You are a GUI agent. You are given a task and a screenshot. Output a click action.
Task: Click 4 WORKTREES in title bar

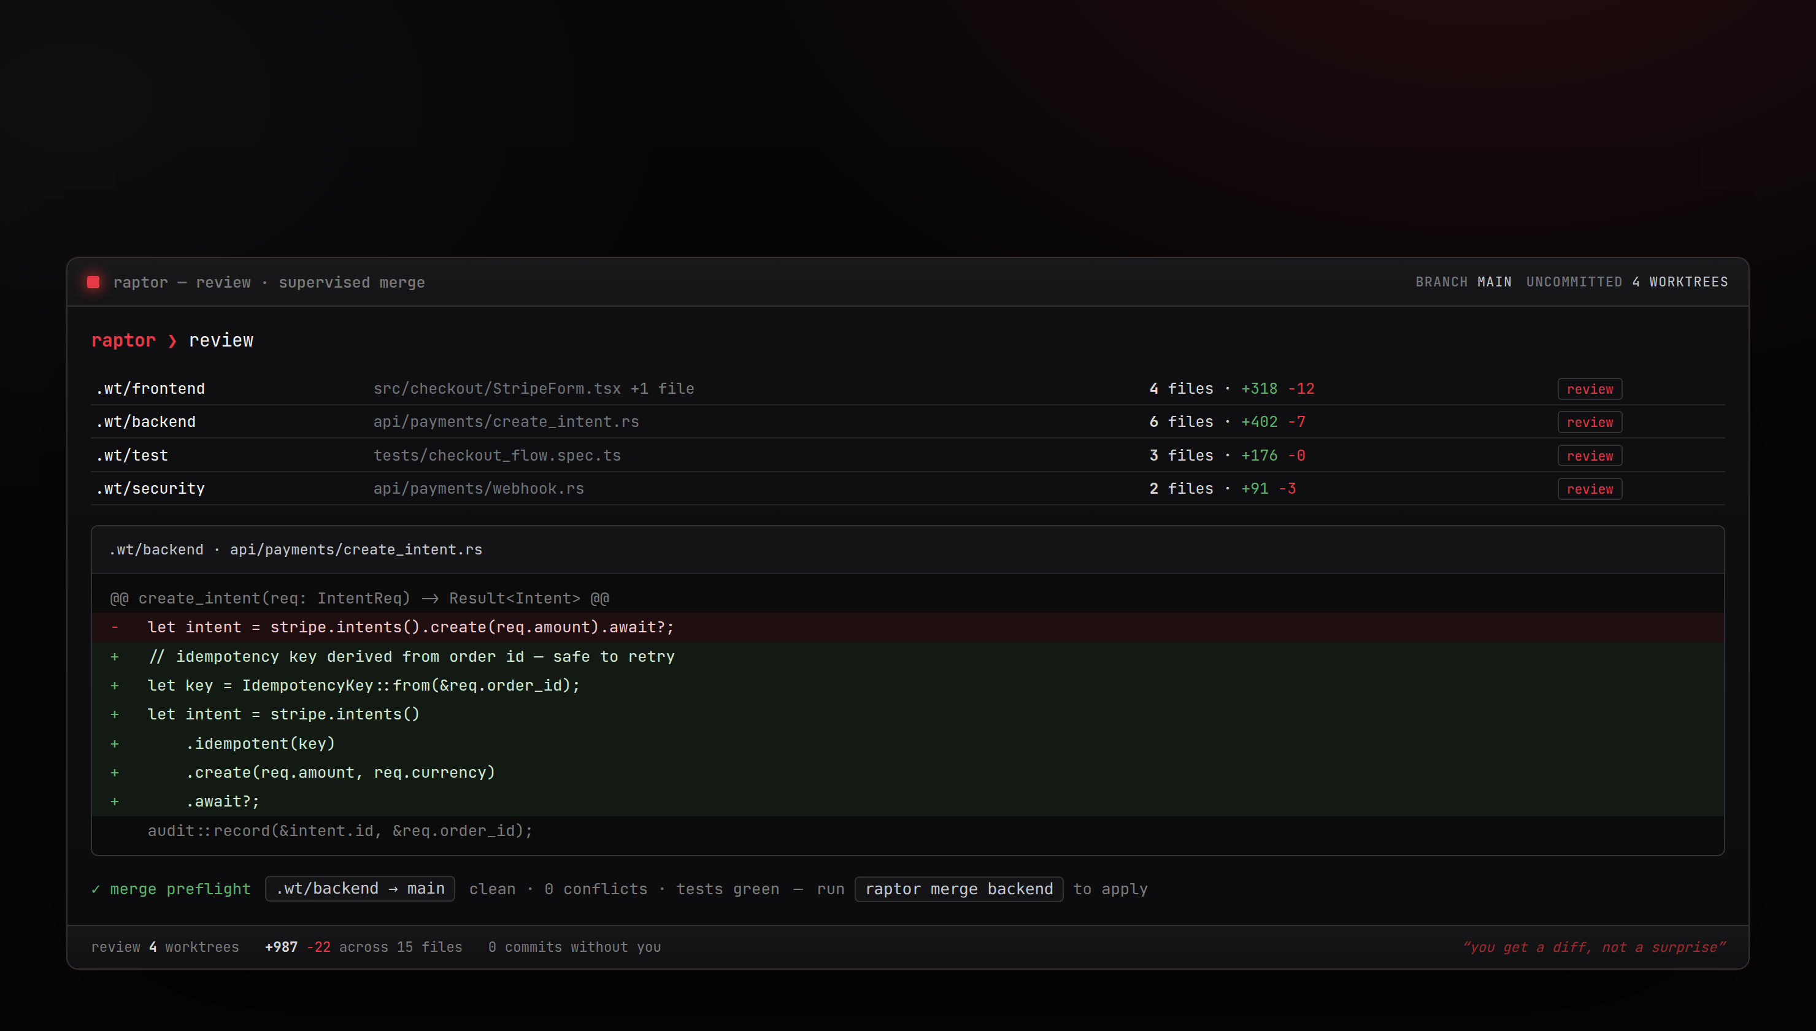pyautogui.click(x=1680, y=282)
